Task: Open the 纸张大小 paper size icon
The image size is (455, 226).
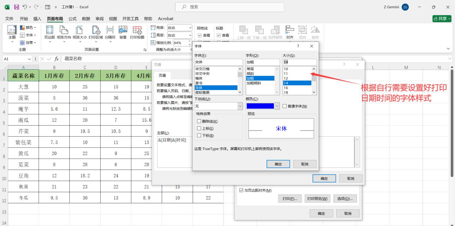Action: coord(80,30)
